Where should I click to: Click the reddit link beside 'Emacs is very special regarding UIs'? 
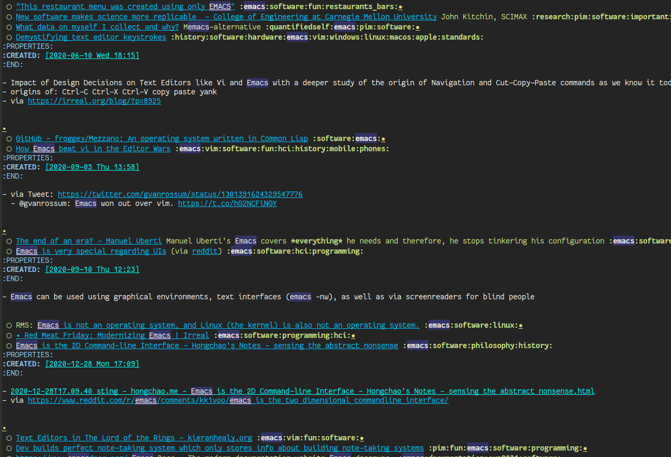(205, 251)
